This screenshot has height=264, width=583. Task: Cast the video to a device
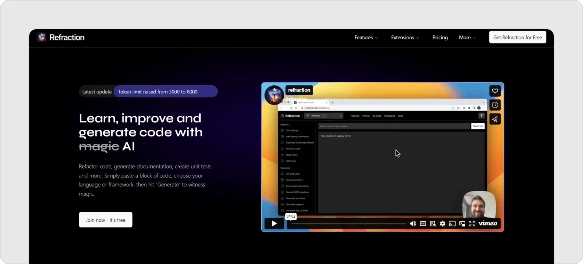pyautogui.click(x=452, y=224)
